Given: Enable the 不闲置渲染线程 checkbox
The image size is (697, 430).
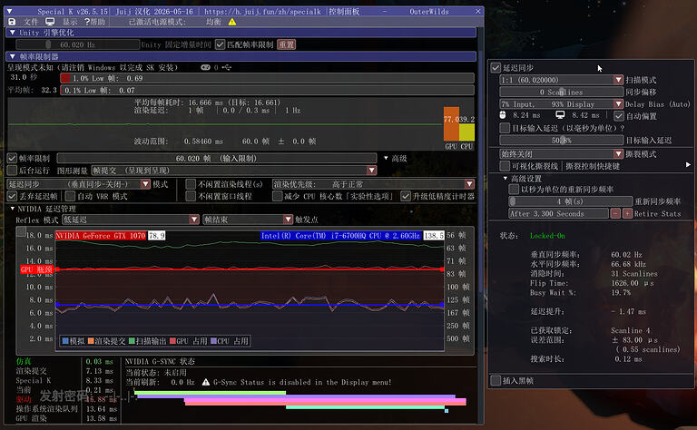Looking at the screenshot, I should [x=191, y=184].
